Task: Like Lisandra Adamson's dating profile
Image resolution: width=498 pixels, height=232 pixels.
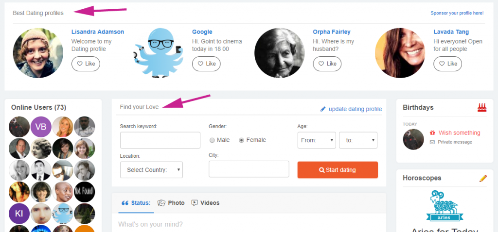Action: coord(86,64)
